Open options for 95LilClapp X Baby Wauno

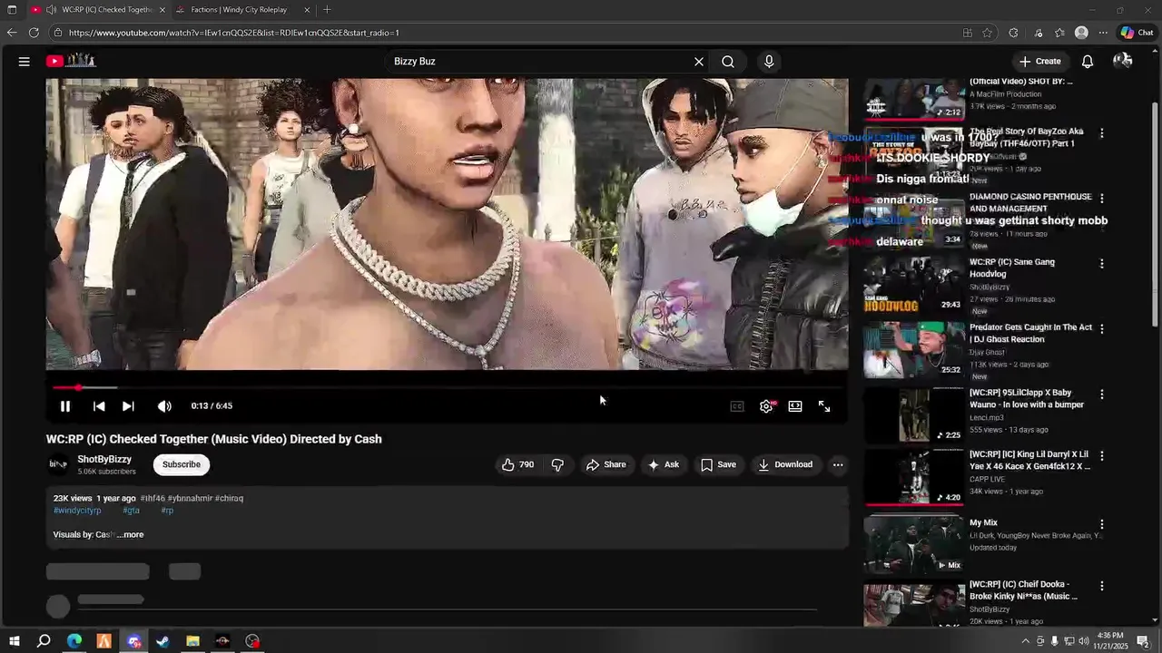pyautogui.click(x=1102, y=395)
